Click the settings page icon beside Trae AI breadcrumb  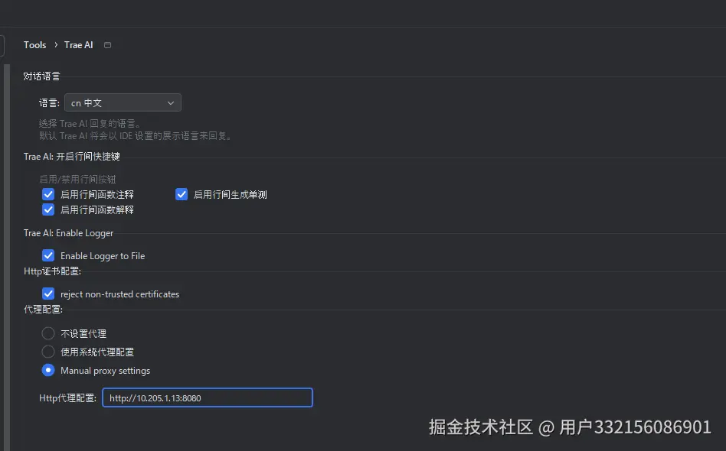pyautogui.click(x=107, y=45)
